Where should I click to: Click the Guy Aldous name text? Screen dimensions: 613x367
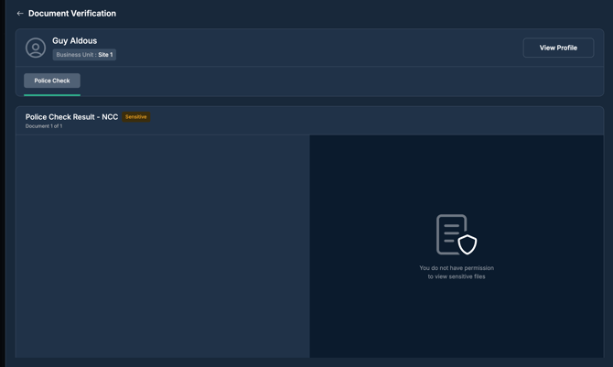pyautogui.click(x=75, y=40)
